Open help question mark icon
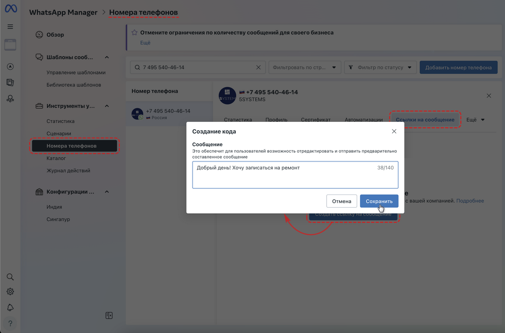This screenshot has width=505, height=333. pos(10,323)
